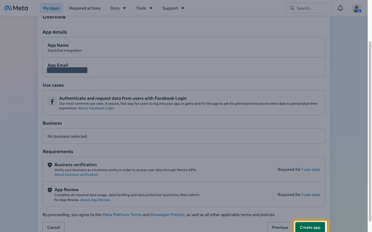Click 'No business selected.' text
372x232 pixels.
(x=67, y=136)
